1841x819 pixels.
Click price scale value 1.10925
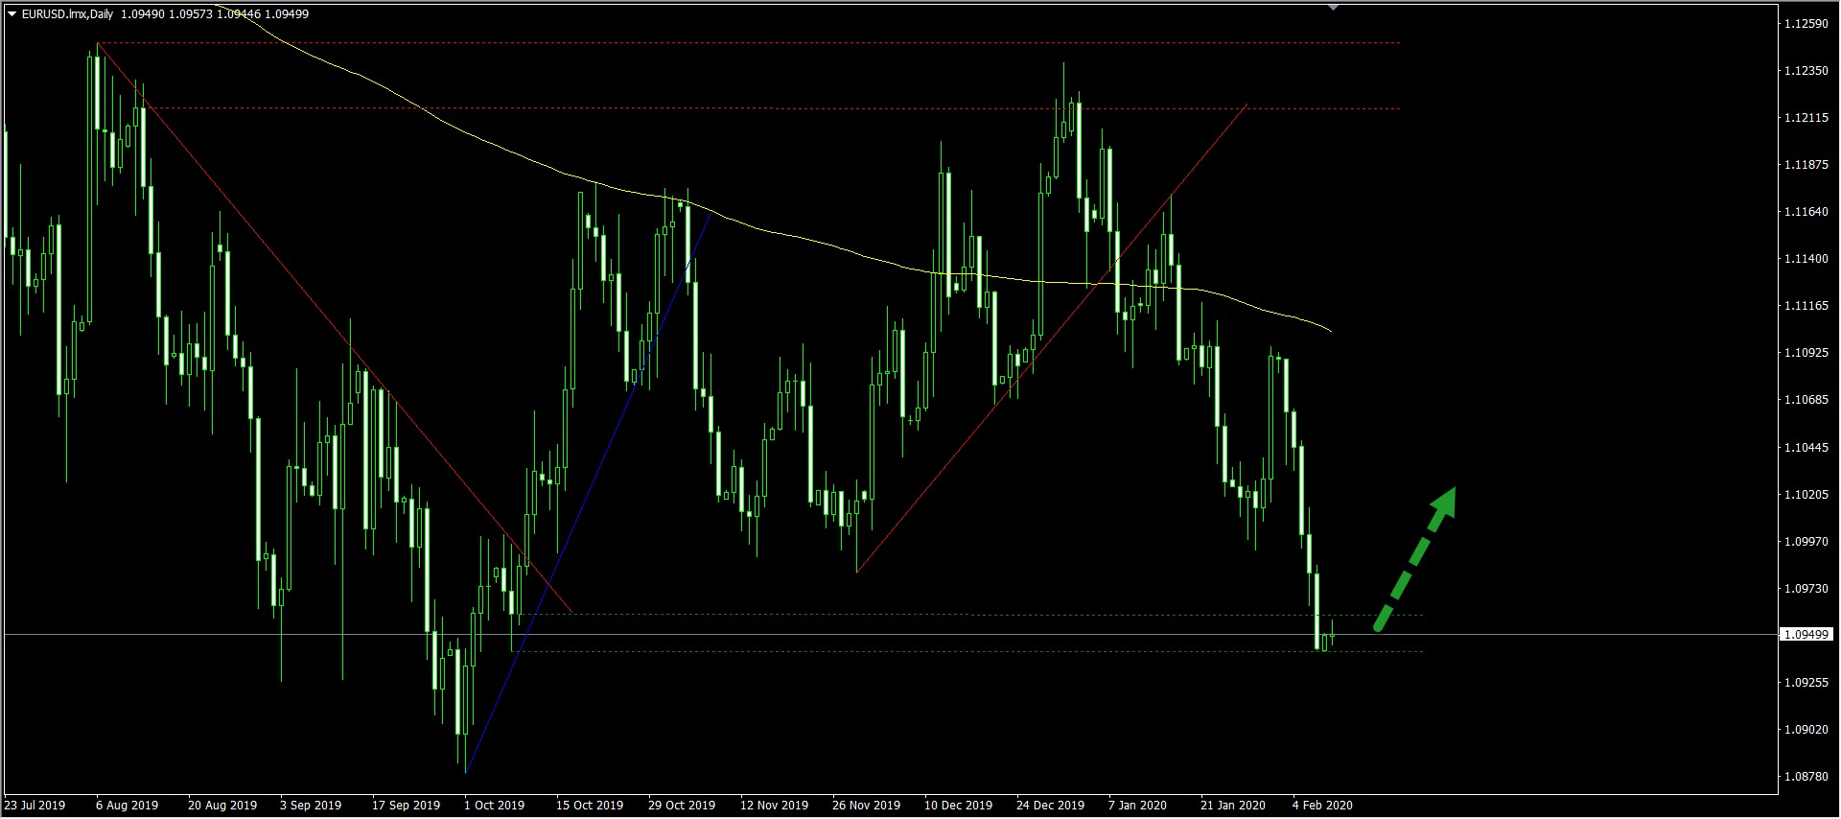(1806, 353)
